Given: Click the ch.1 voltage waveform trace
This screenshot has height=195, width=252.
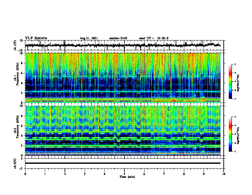Looking at the screenshot, I should pos(122,45).
